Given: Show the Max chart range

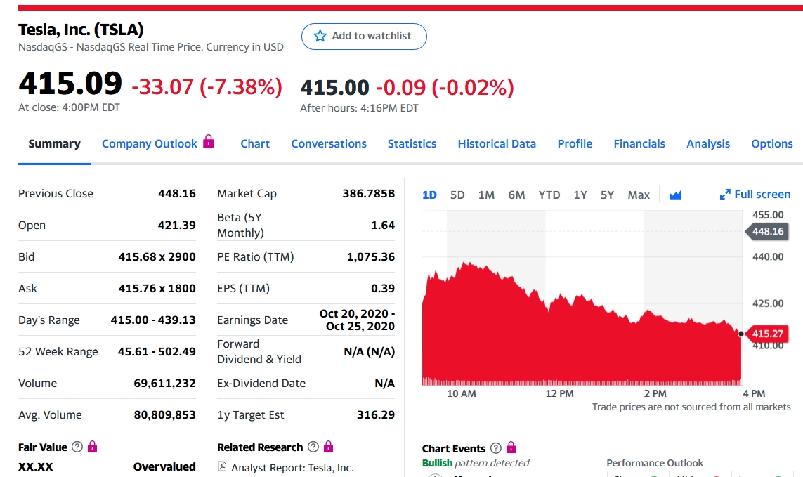Looking at the screenshot, I should pyautogui.click(x=638, y=195).
